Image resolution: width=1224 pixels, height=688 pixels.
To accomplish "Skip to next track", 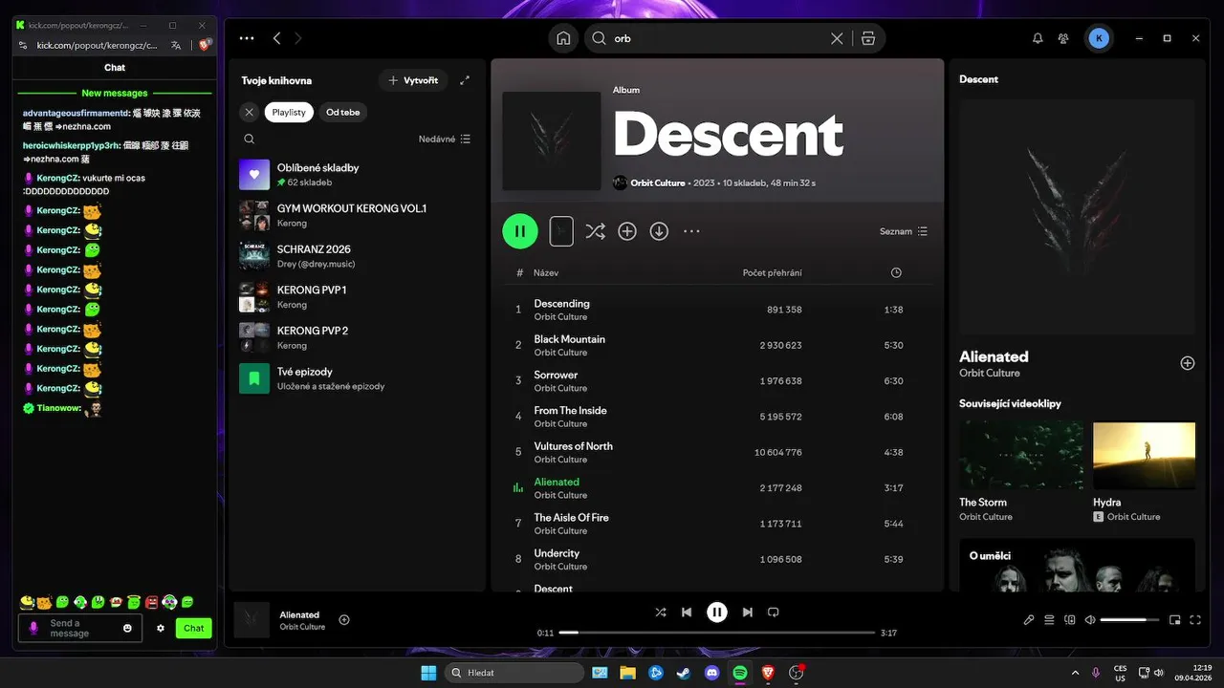I will (x=748, y=612).
